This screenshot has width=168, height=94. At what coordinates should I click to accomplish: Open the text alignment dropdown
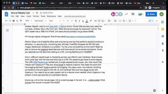[x=110, y=21]
